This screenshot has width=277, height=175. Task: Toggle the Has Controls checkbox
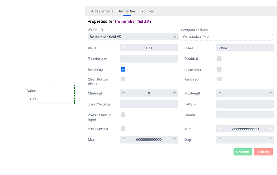[x=123, y=129]
